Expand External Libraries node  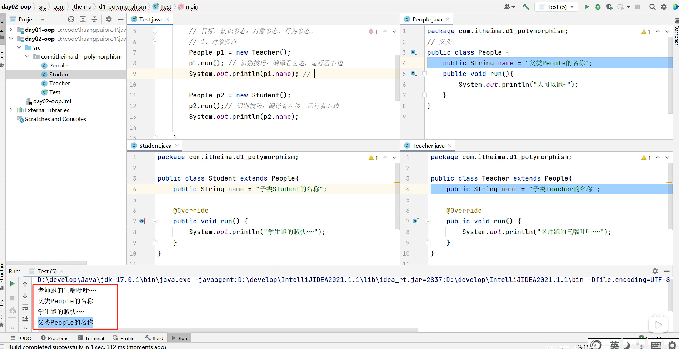[x=11, y=110]
